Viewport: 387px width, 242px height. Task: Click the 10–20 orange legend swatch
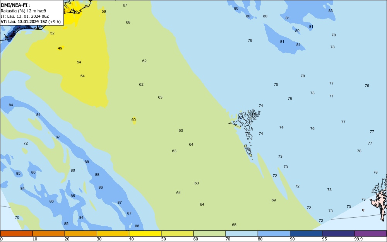(x=49, y=233)
